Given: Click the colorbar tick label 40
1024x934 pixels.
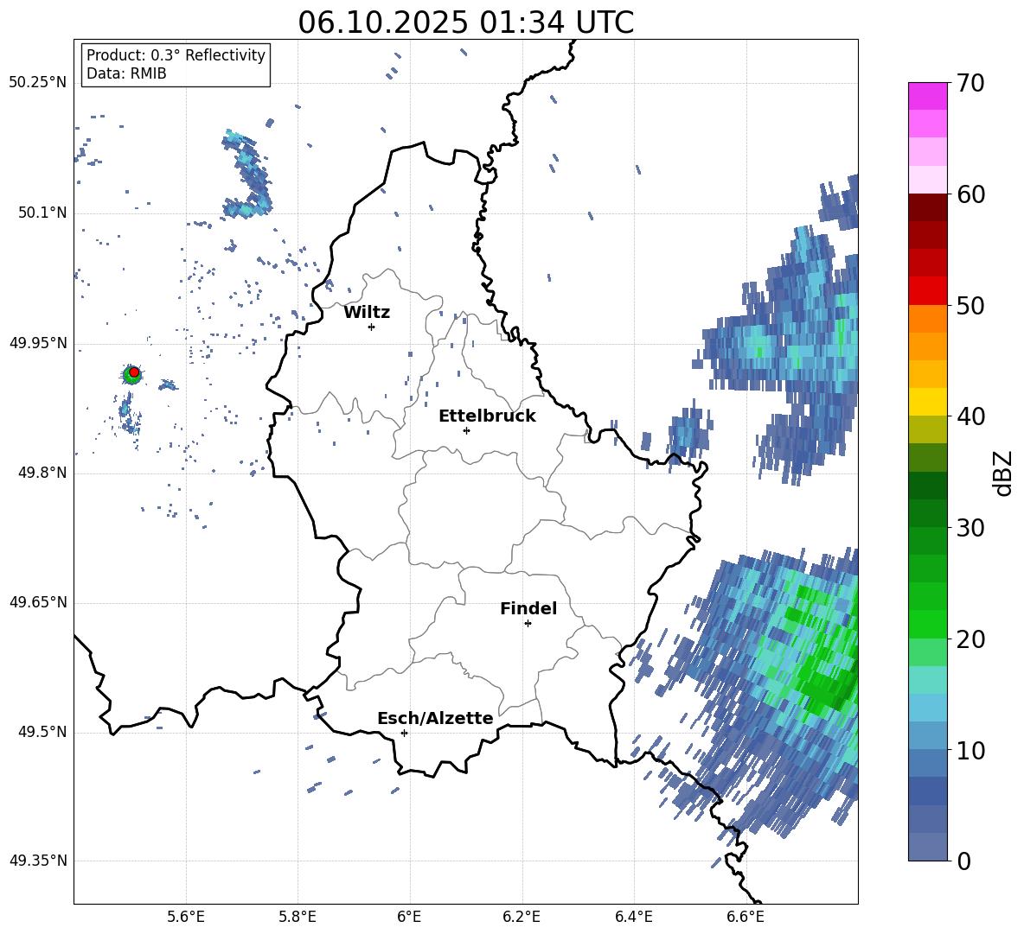Looking at the screenshot, I should pos(970,416).
